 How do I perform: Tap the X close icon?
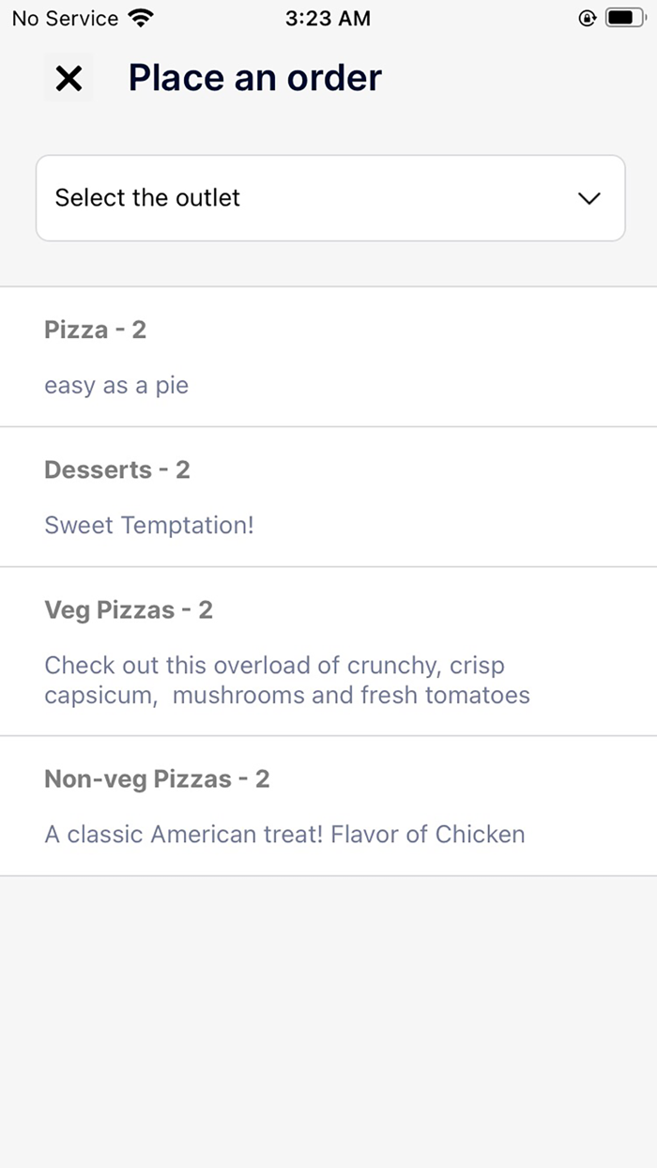69,78
